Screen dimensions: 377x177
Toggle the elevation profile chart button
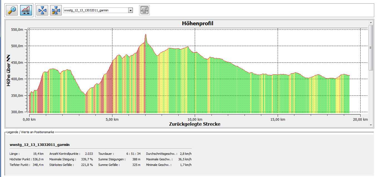point(26,10)
